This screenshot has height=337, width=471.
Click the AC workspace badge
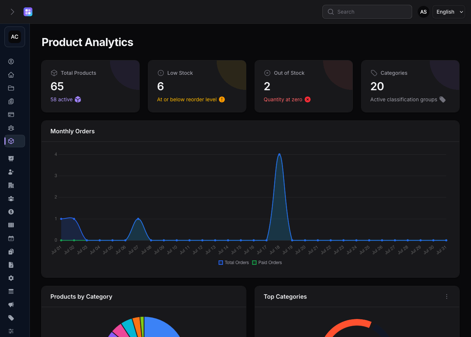click(15, 37)
